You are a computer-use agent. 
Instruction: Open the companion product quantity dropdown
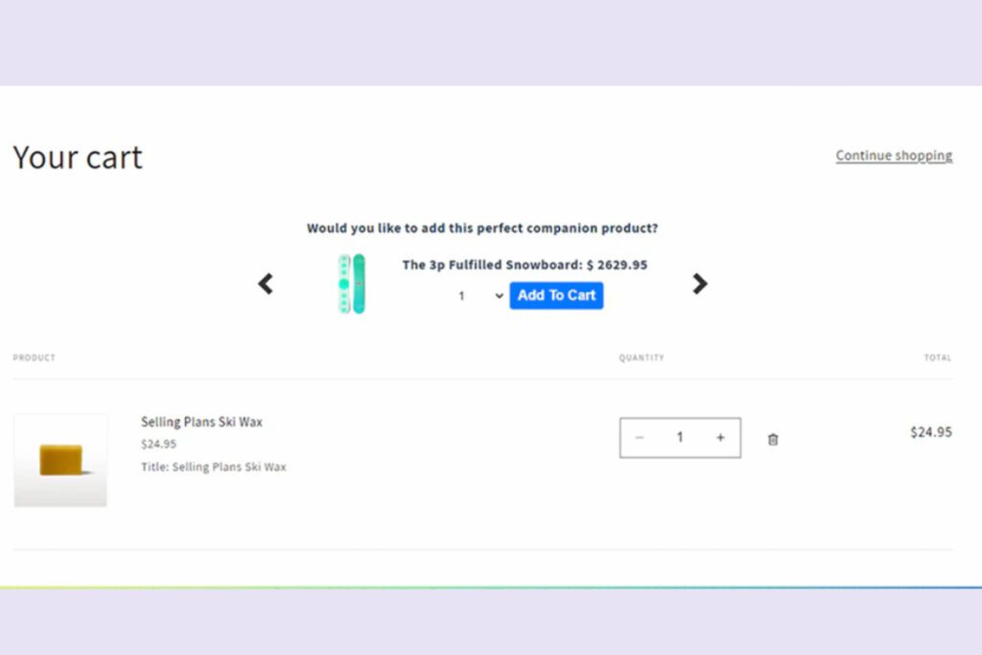480,296
